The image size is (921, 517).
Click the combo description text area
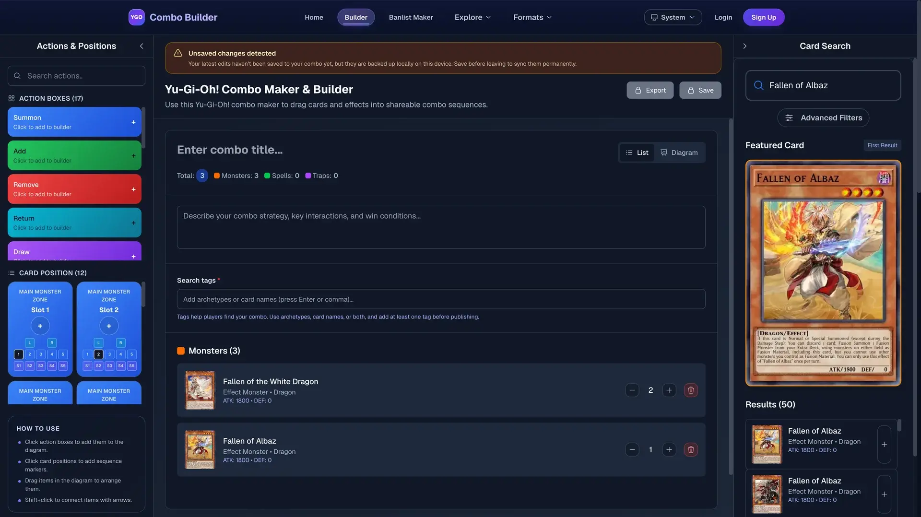441,227
